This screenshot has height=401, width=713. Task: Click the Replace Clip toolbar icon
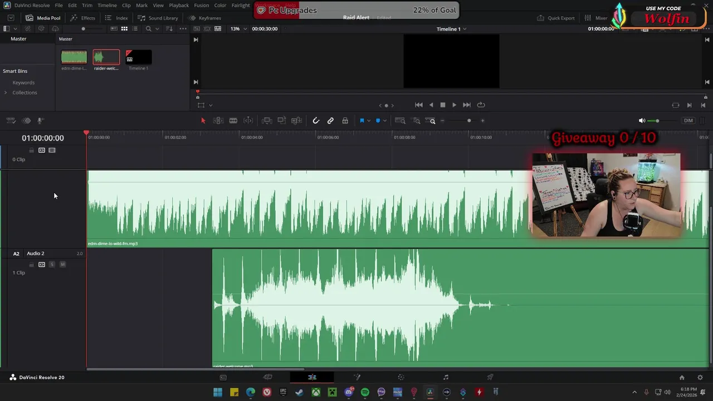(296, 120)
